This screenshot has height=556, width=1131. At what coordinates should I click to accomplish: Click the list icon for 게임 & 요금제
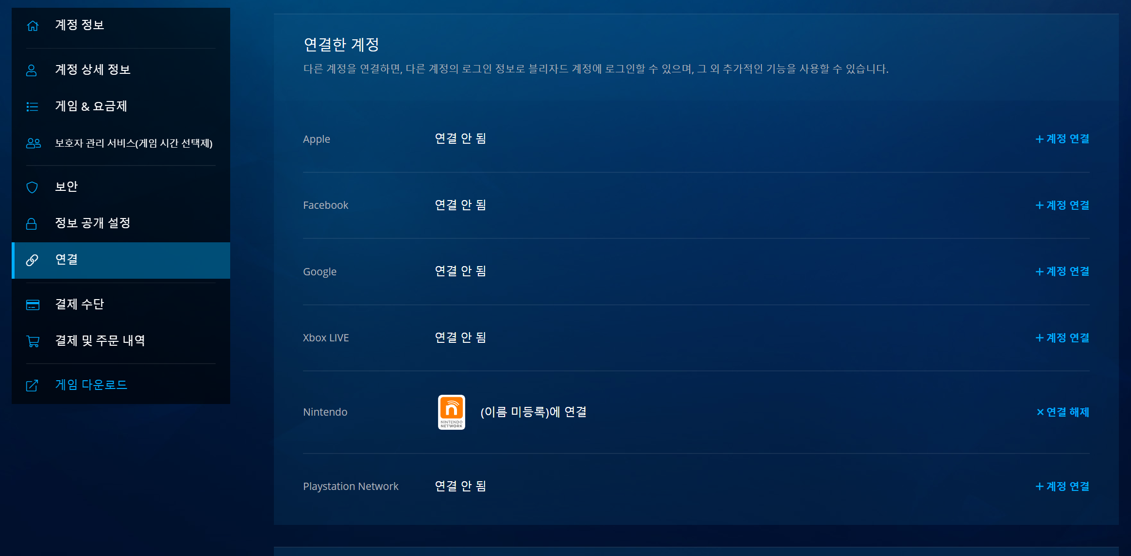tap(32, 107)
